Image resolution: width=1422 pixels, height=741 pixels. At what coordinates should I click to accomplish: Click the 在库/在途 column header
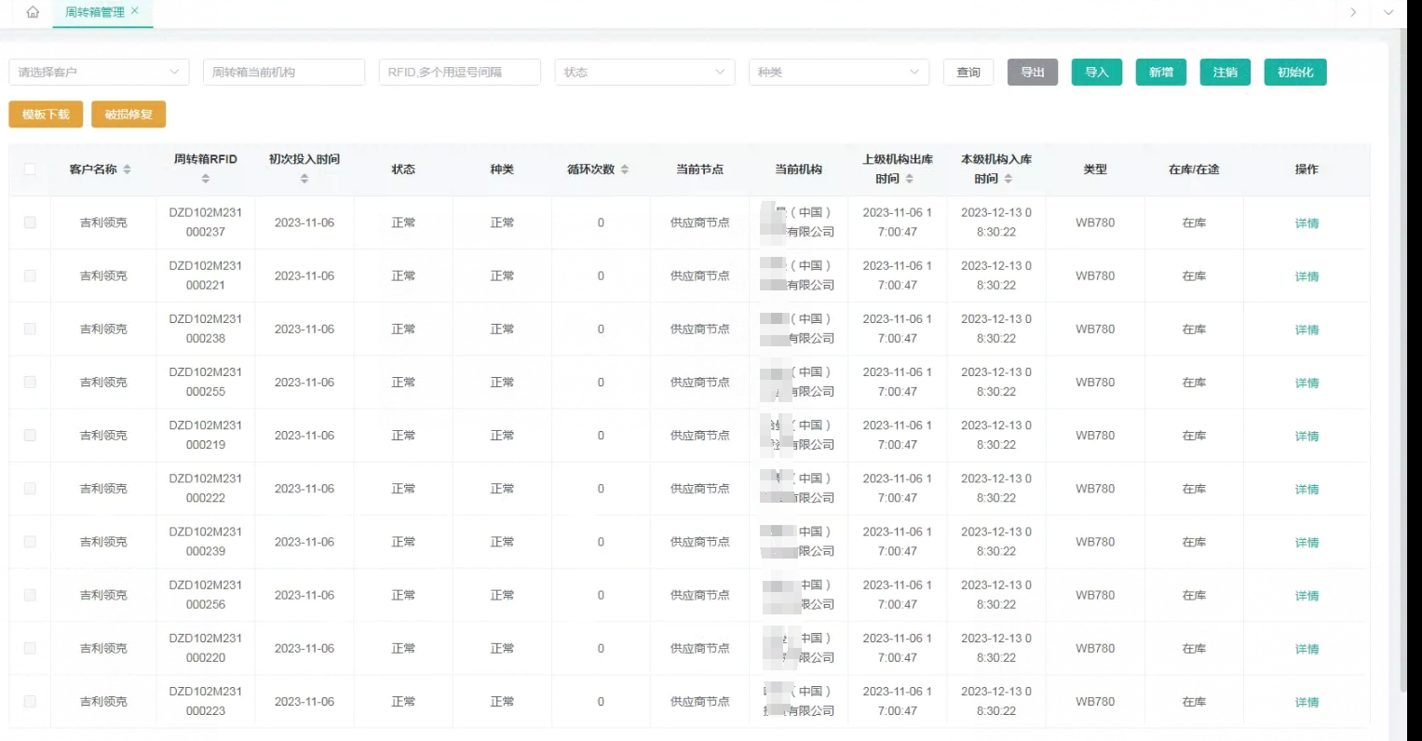1194,169
